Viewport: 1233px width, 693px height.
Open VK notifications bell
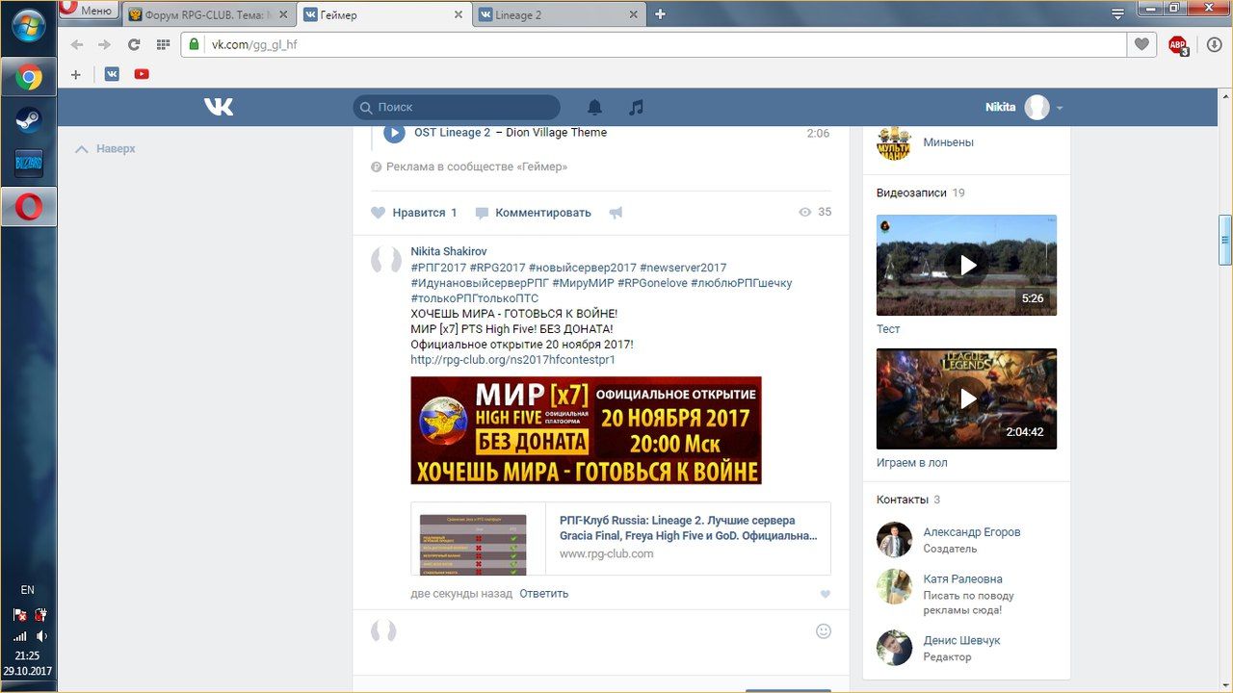[x=595, y=107]
